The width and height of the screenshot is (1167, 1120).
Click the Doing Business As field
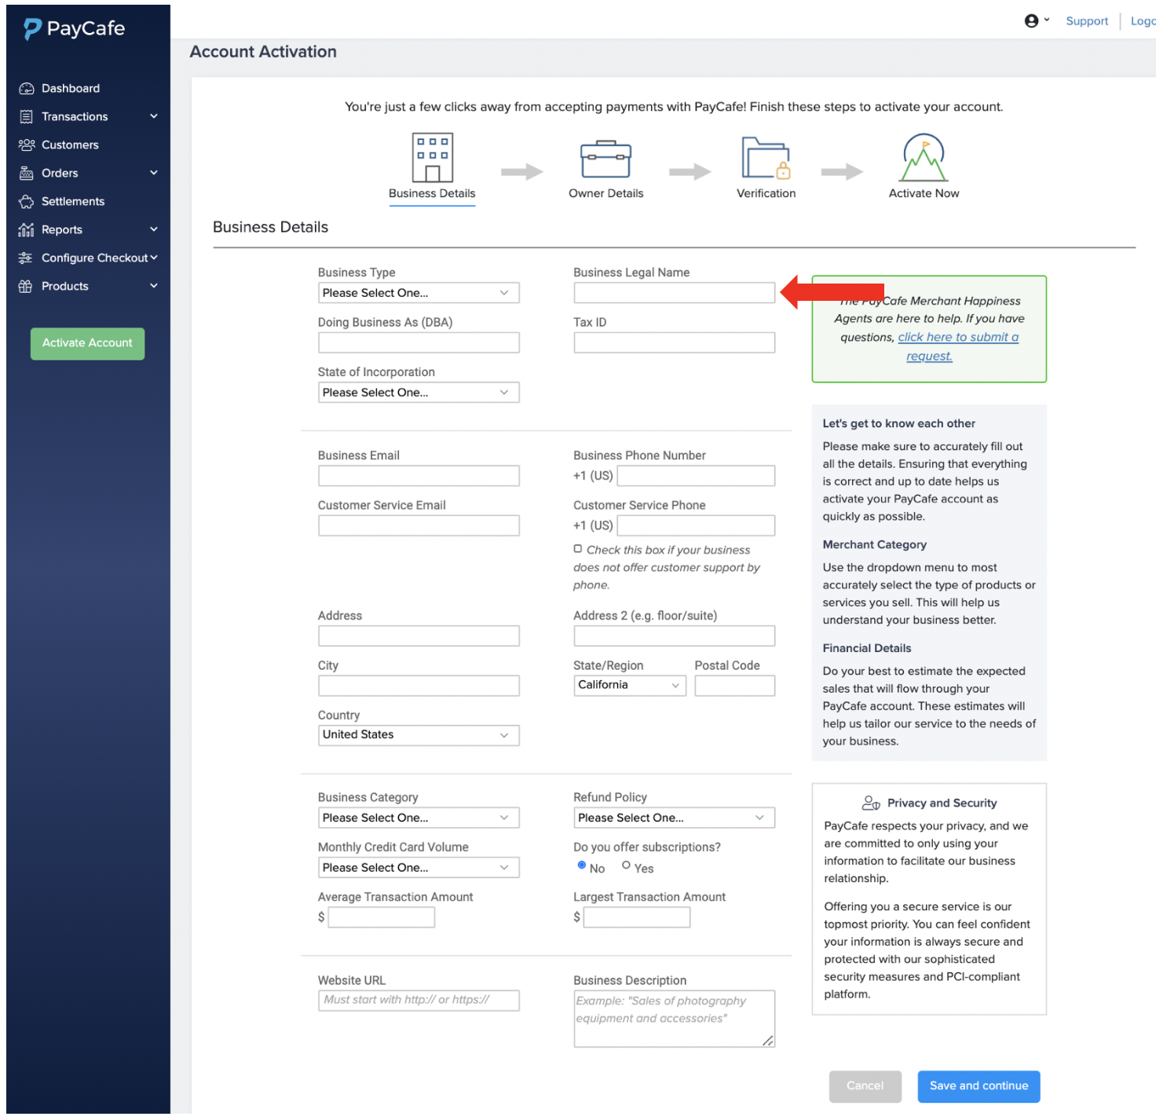point(419,342)
